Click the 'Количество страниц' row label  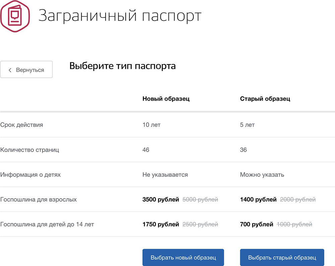[x=29, y=150]
